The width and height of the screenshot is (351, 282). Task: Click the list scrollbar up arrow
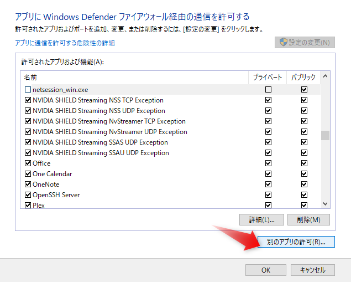click(325, 76)
